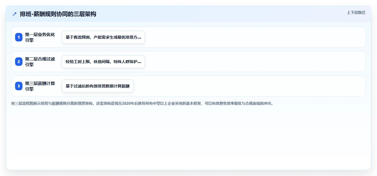Open the 基于过滤后的有效排班数据计算薪酬 chip
This screenshot has width=377, height=176.
point(98,86)
